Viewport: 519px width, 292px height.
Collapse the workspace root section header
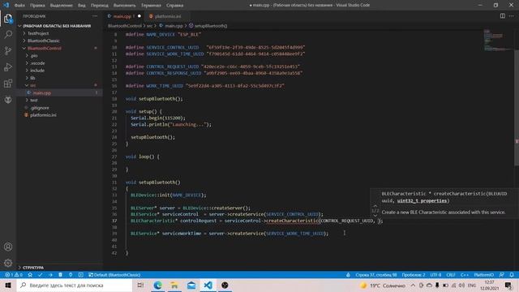pos(56,26)
